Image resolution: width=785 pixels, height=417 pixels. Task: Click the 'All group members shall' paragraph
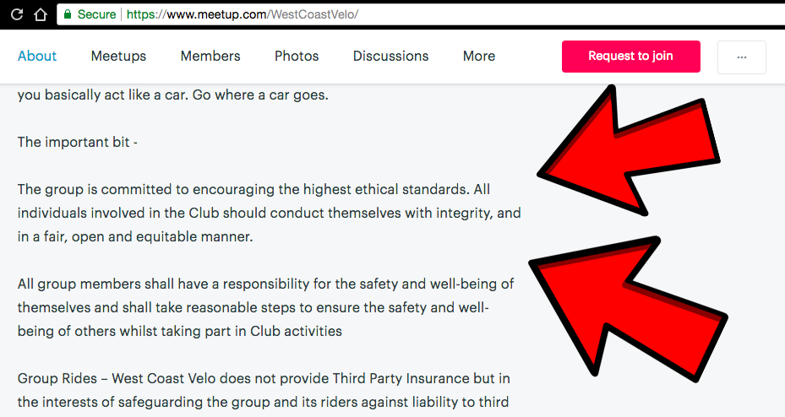(x=266, y=307)
